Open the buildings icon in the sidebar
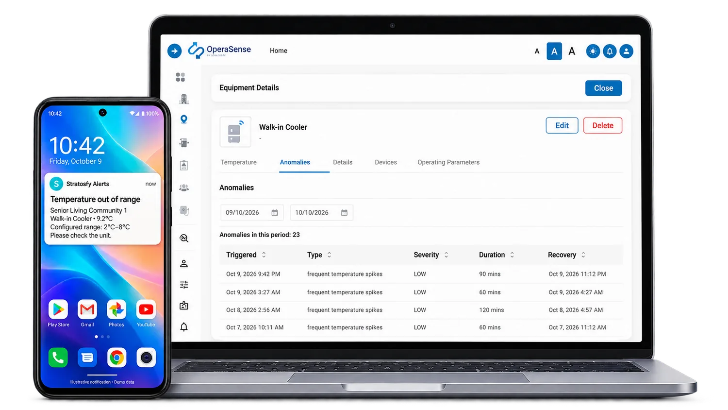 tap(184, 99)
